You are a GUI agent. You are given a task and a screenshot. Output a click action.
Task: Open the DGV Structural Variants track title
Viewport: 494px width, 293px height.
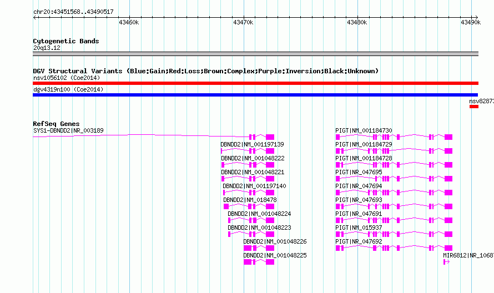(205, 71)
